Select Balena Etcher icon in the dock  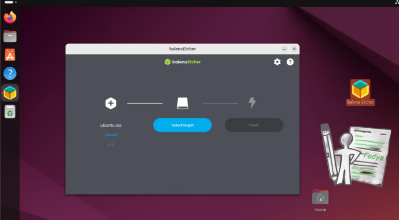[10, 93]
